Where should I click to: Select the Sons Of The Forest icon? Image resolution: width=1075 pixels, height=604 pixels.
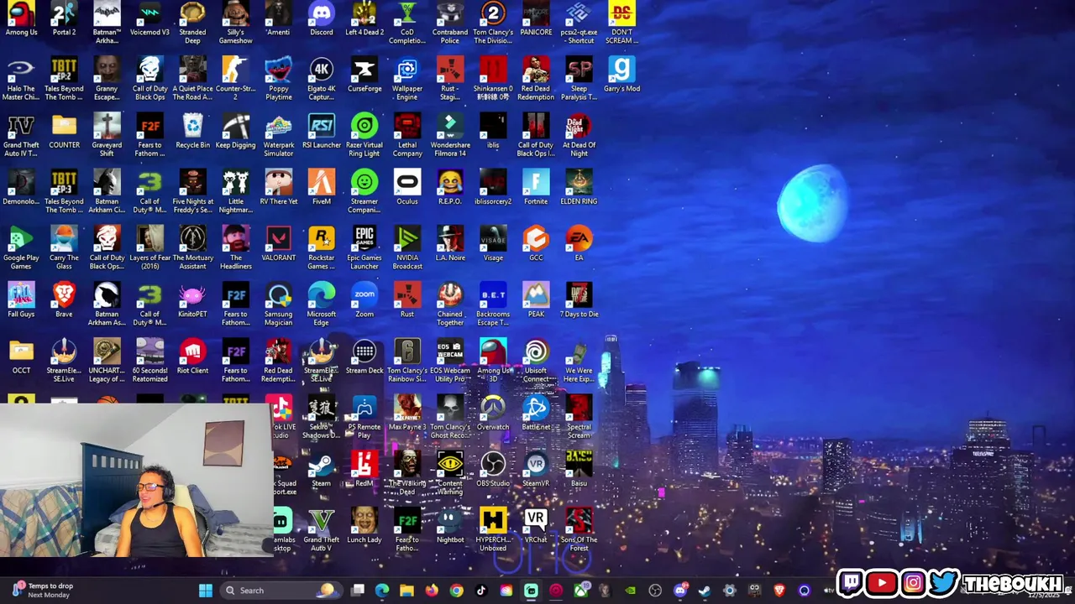point(579,528)
